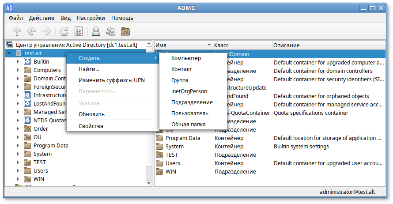Collapse the test.alt domain node
This screenshot has width=393, height=204.
[9, 53]
